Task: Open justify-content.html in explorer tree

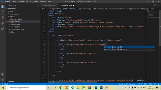Action: coord(17,29)
